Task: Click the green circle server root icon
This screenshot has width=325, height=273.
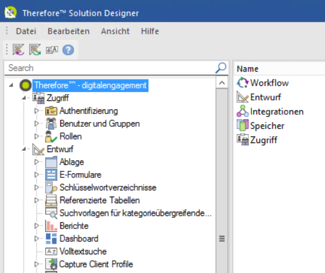Action: [x=26, y=85]
